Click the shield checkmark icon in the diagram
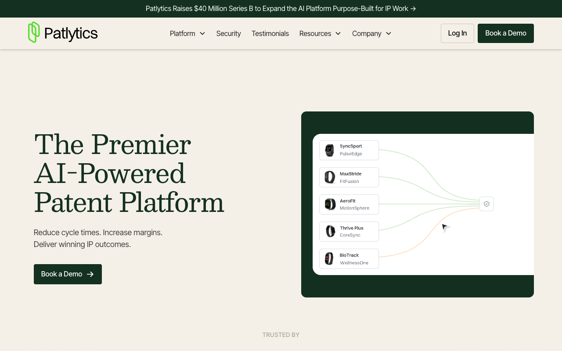562x351 pixels. point(486,204)
